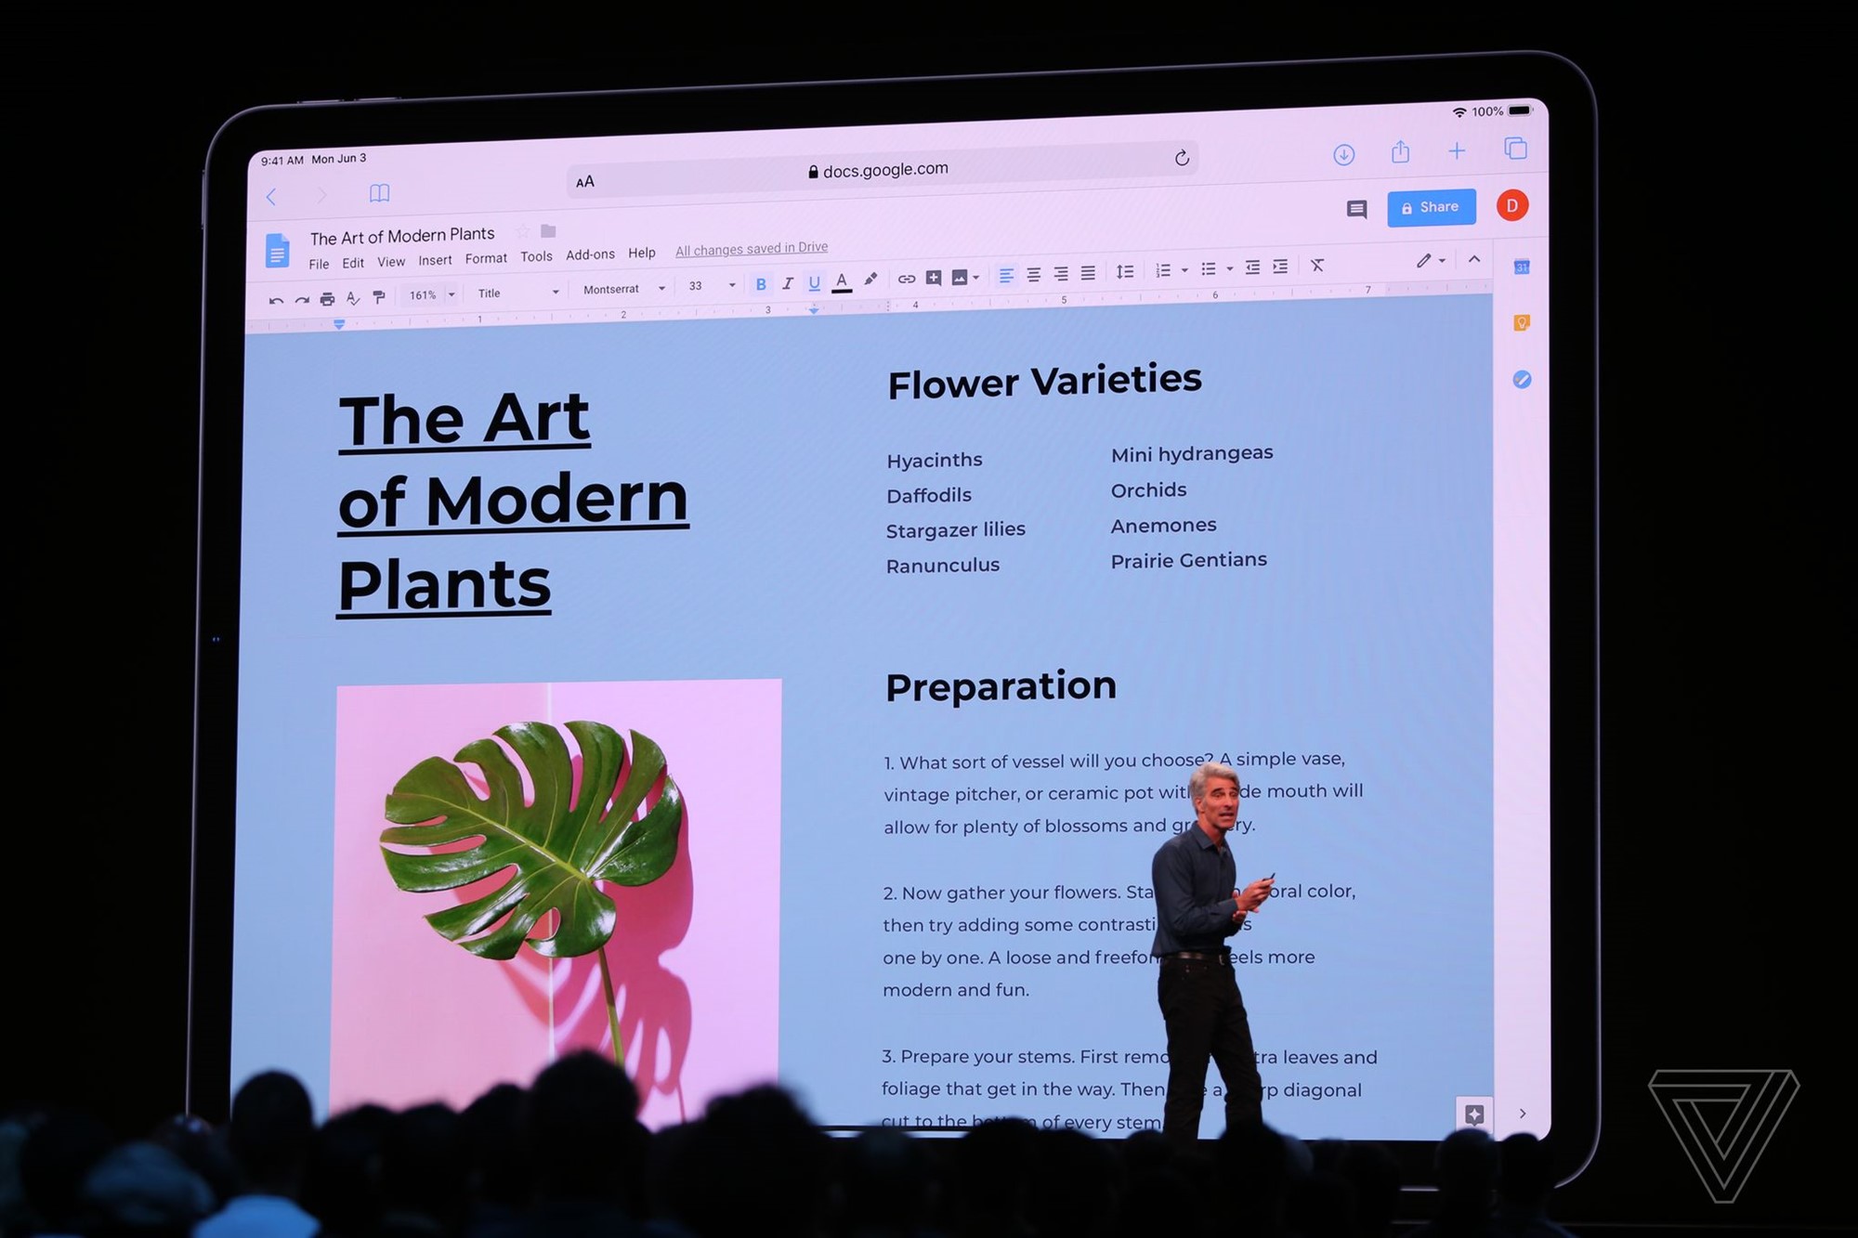This screenshot has height=1238, width=1858.
Task: Open the Explore button at bottom right
Action: 1474,1114
